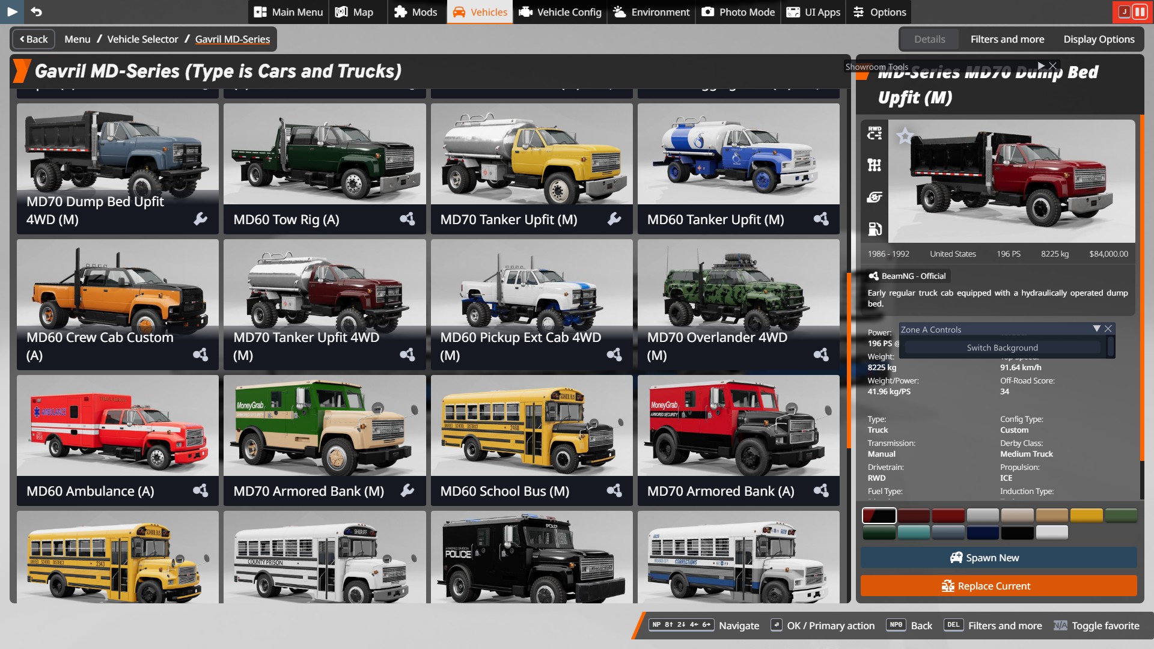Screen dimensions: 1154x649
Task: Click the RWD drivetrain icon
Action: [875, 133]
